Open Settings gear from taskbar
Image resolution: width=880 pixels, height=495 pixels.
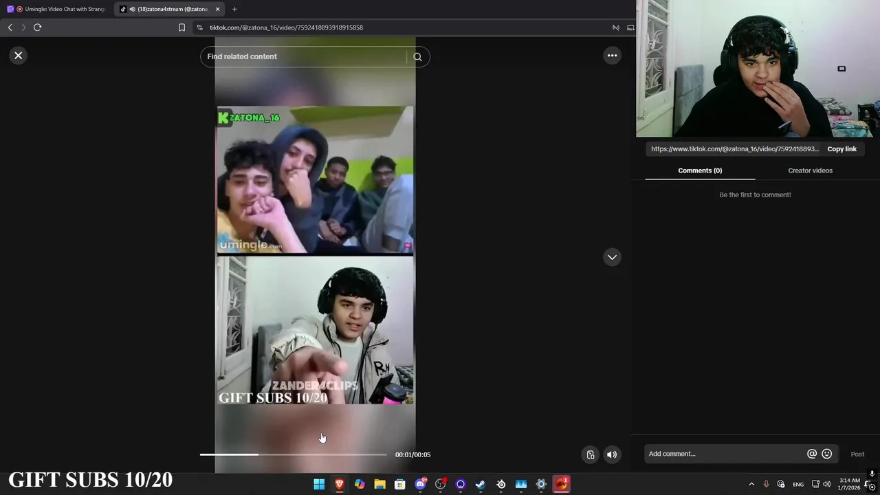point(541,485)
